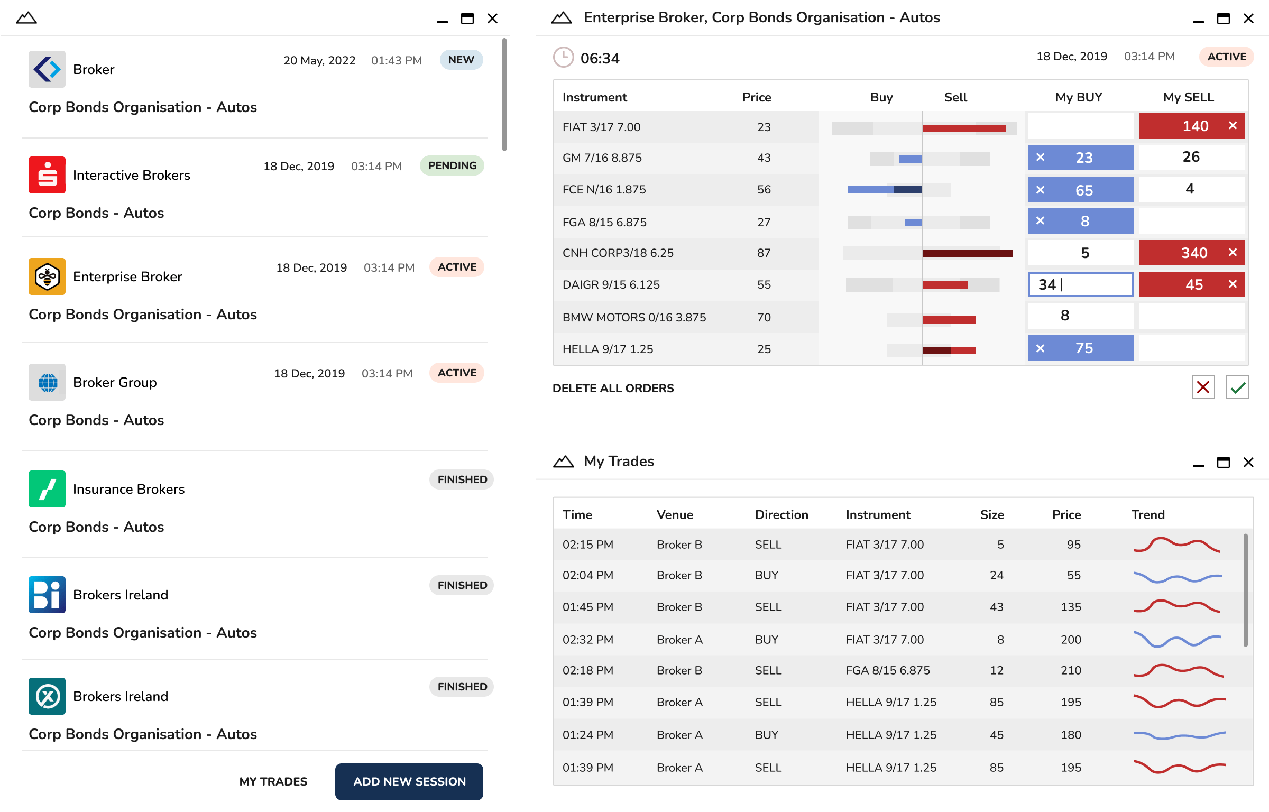Click the green checkmark confirm button
This screenshot has width=1269, height=812.
(x=1237, y=387)
